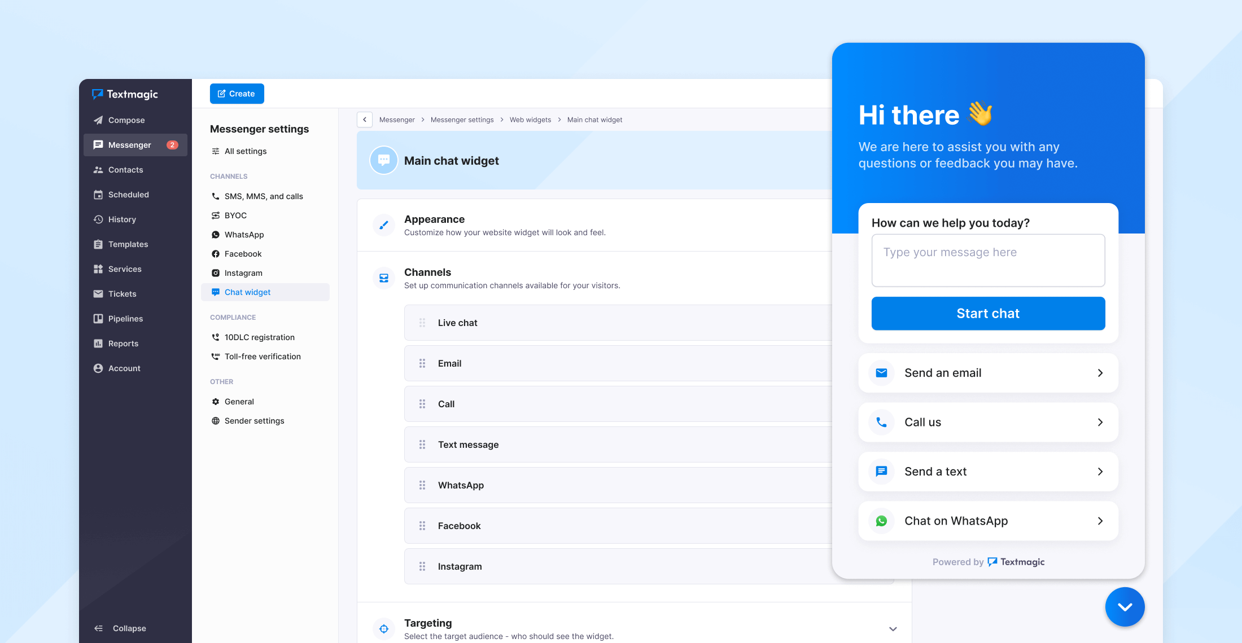This screenshot has height=643, width=1242.
Task: Select SMS, MMS, and calls channel
Action: (x=265, y=196)
